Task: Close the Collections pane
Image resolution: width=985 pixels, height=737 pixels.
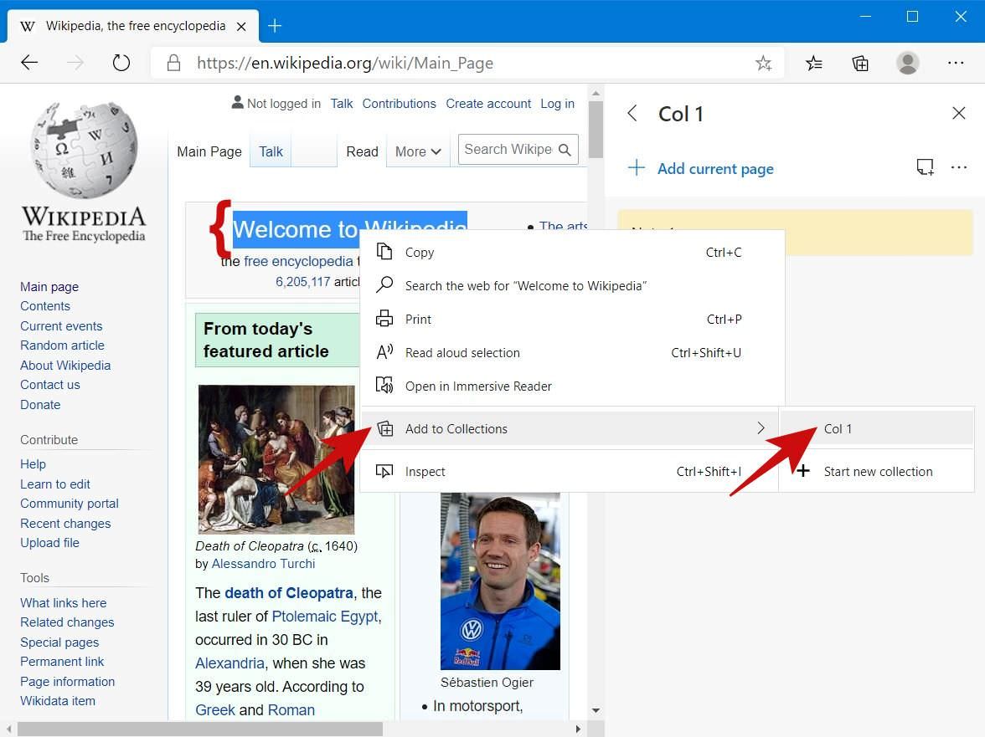Action: pyautogui.click(x=958, y=113)
